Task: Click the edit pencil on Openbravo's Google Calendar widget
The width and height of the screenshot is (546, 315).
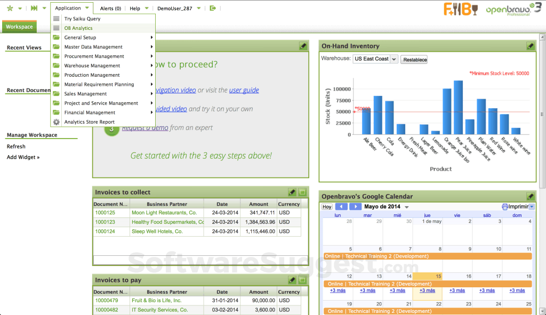Action: pyautogui.click(x=530, y=196)
